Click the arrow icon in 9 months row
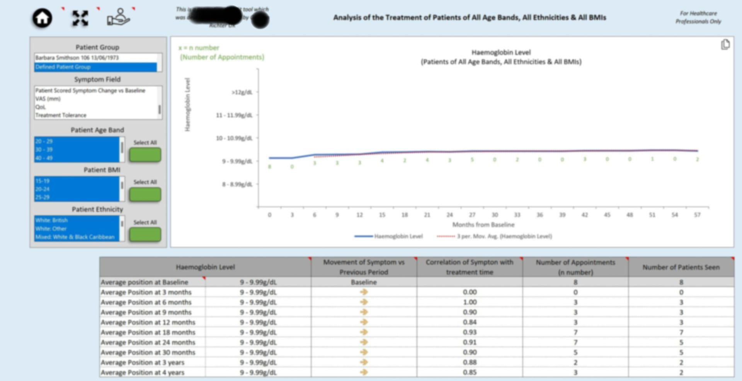This screenshot has width=742, height=381. pos(364,312)
